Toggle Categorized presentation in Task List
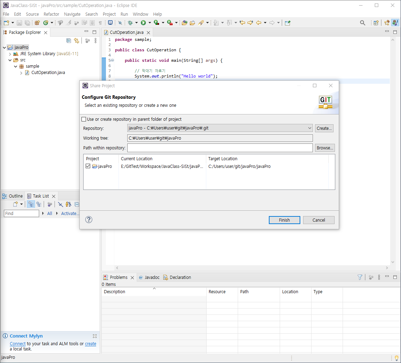 (31, 204)
